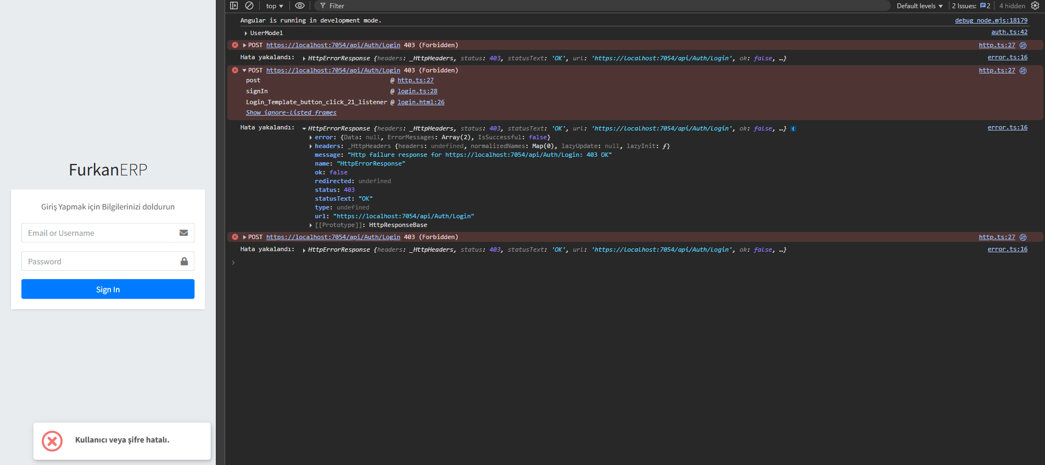Expand the error property in HttpErrorResponse

click(x=311, y=138)
